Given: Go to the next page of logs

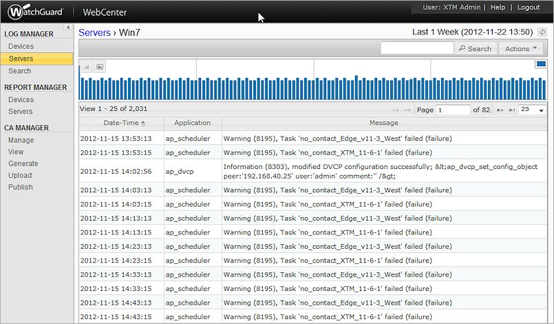Looking at the screenshot, I should click(x=500, y=110).
